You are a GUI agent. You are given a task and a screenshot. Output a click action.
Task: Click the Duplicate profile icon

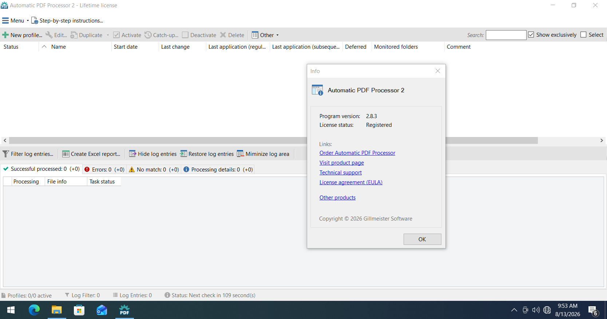coord(74,35)
